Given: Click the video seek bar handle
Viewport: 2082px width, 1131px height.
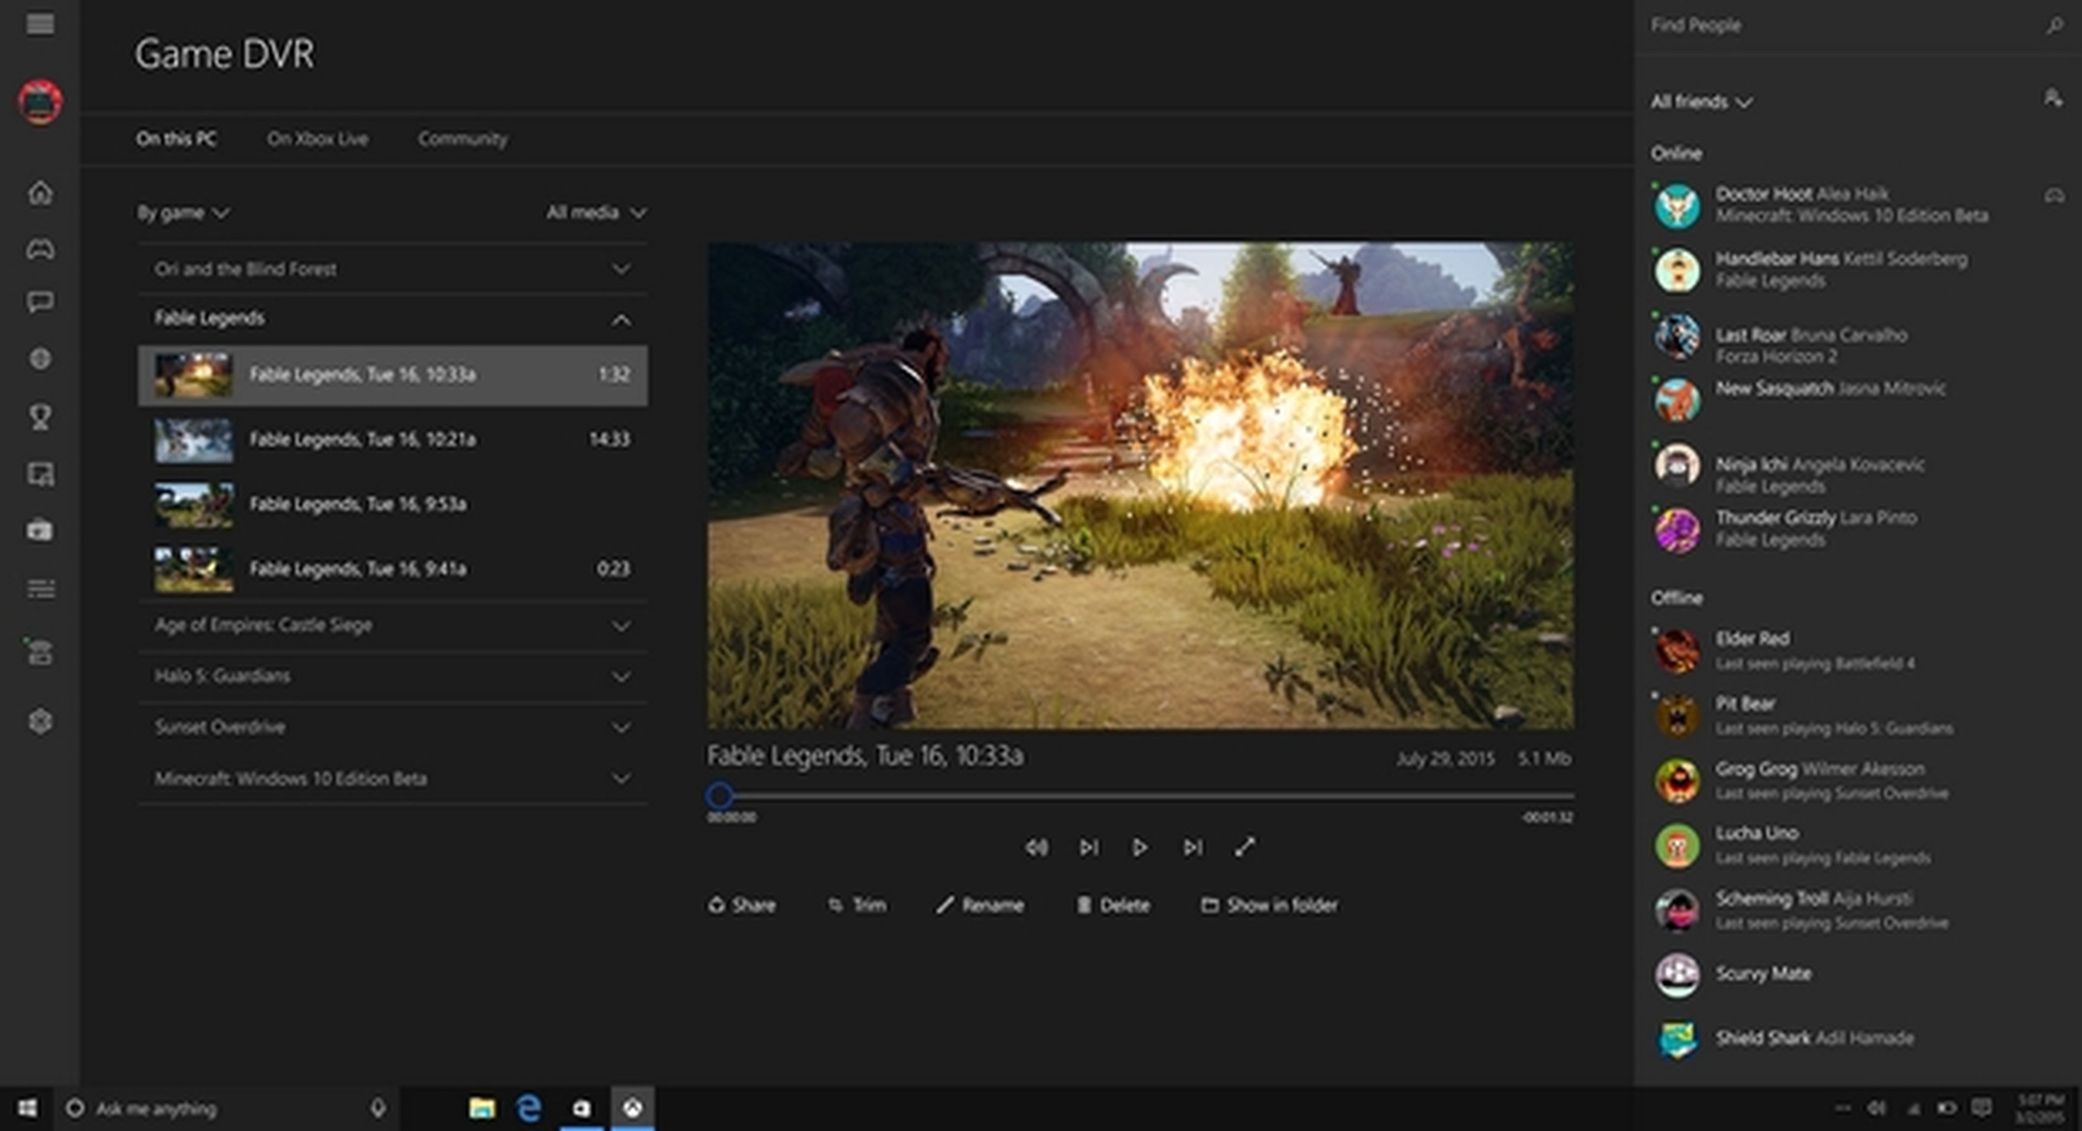Looking at the screenshot, I should tap(719, 797).
